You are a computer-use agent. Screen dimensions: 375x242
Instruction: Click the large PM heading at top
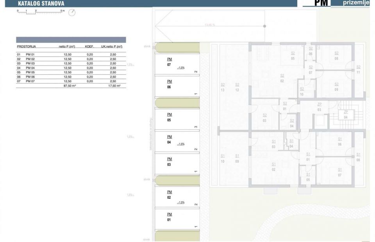click(x=320, y=4)
